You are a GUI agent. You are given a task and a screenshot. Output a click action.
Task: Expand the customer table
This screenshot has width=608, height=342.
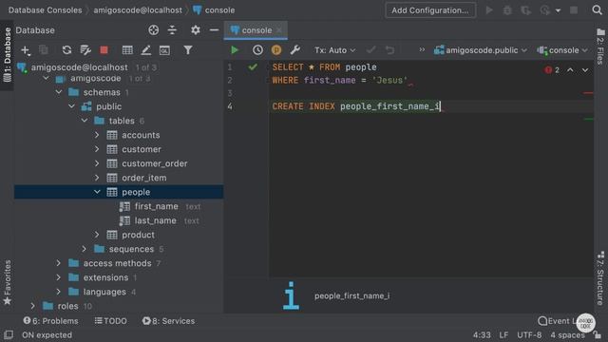click(97, 149)
